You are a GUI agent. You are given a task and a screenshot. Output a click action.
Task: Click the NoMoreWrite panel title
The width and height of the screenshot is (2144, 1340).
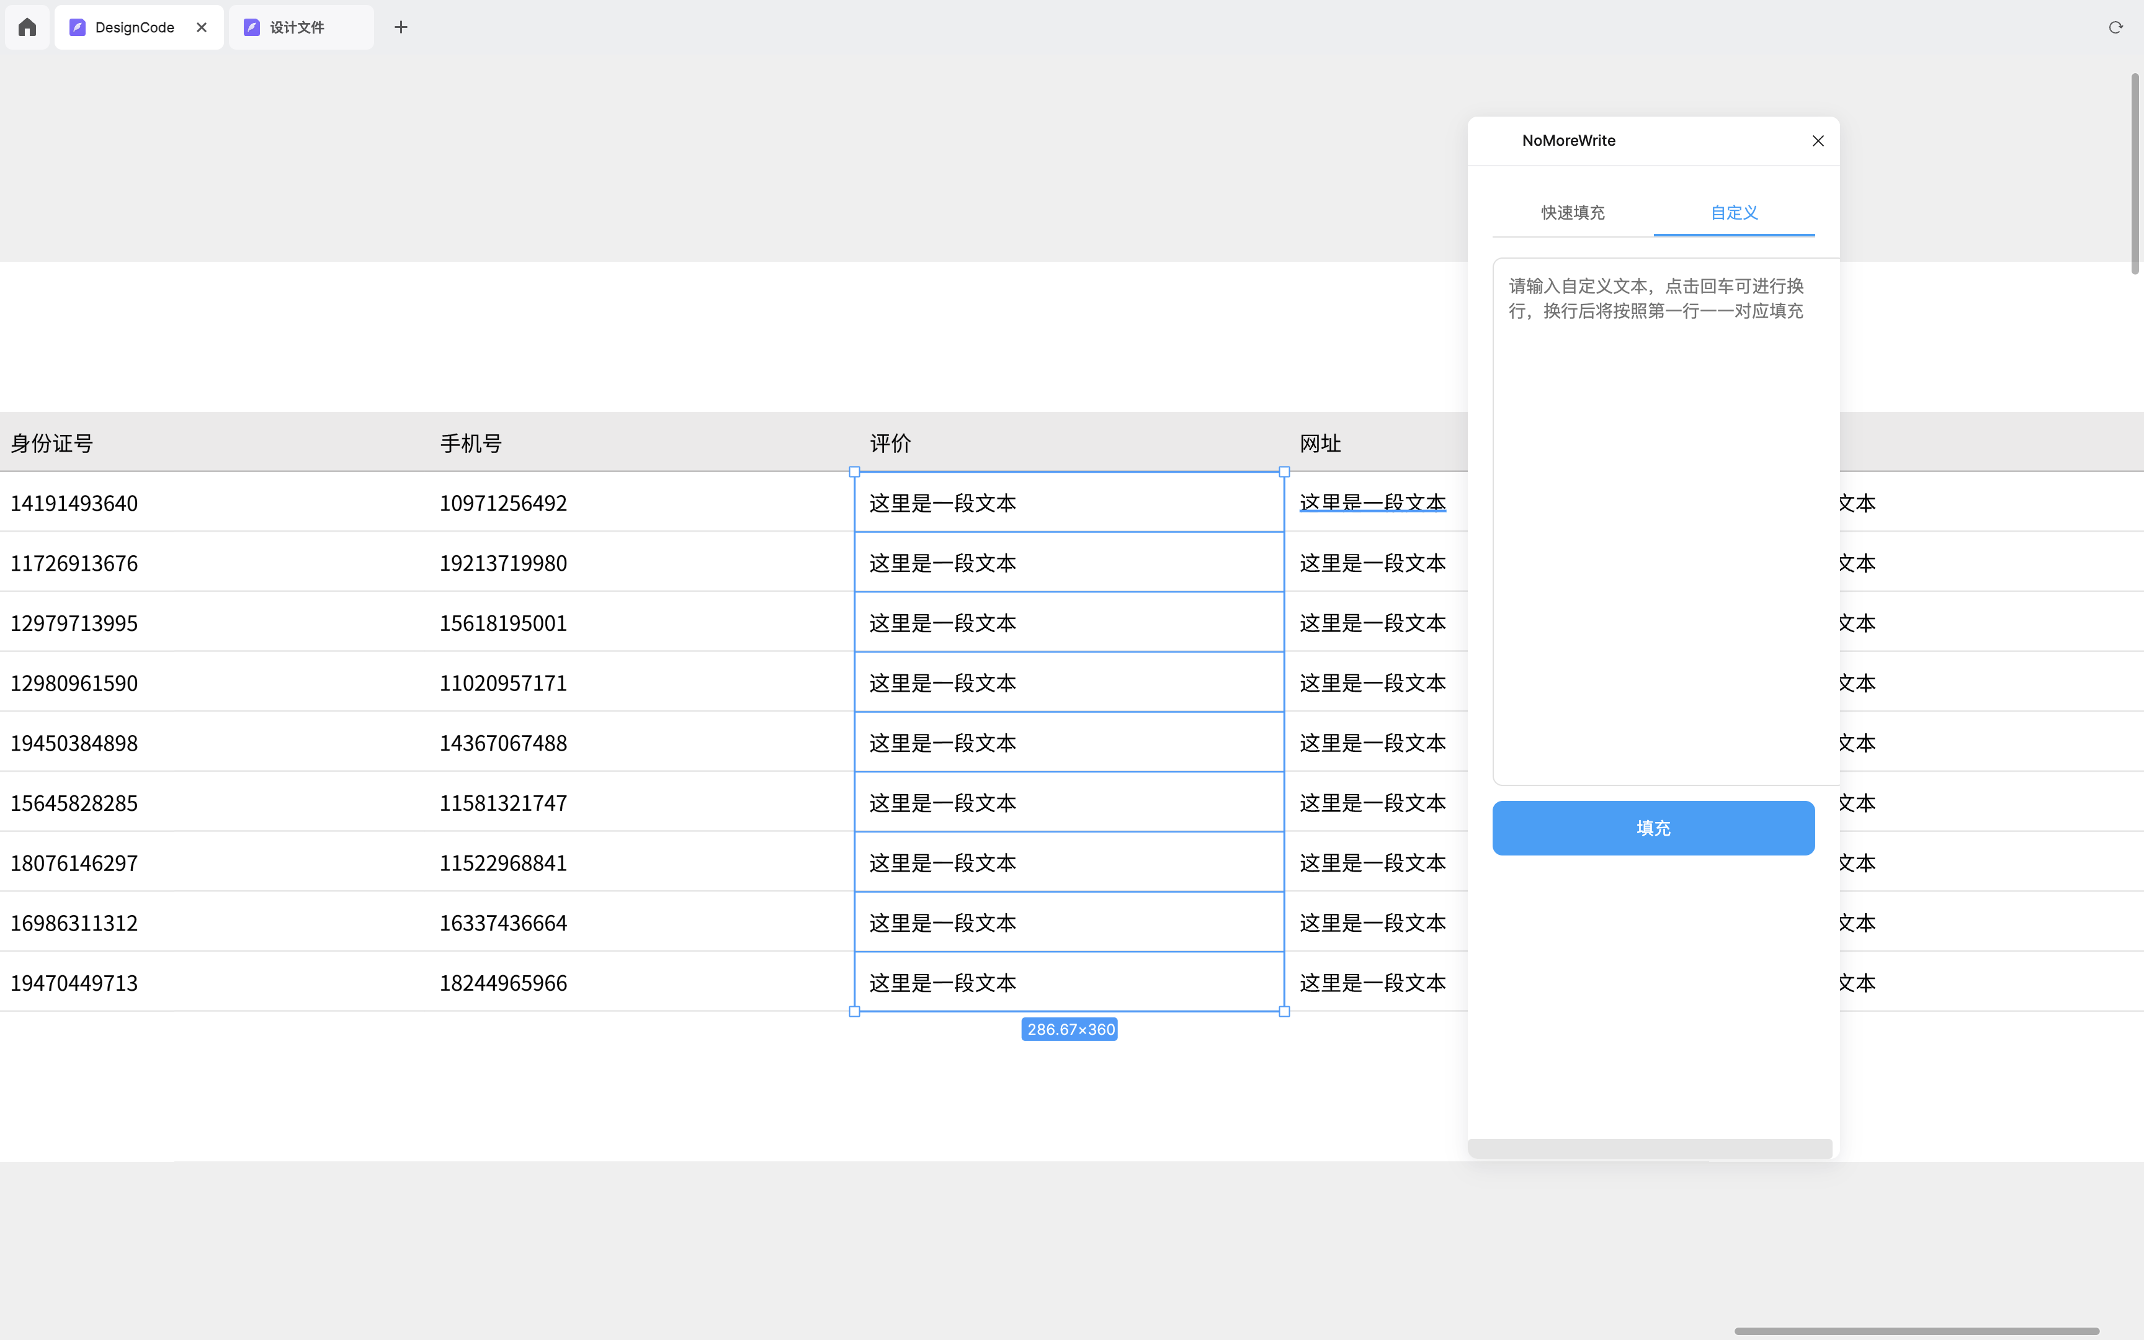(x=1568, y=140)
